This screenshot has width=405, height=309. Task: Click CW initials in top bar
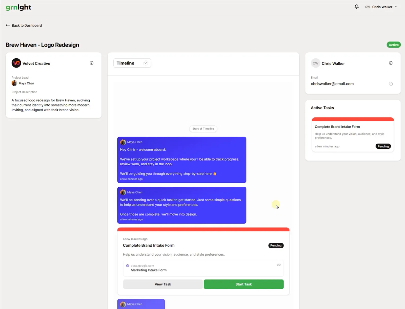(367, 7)
